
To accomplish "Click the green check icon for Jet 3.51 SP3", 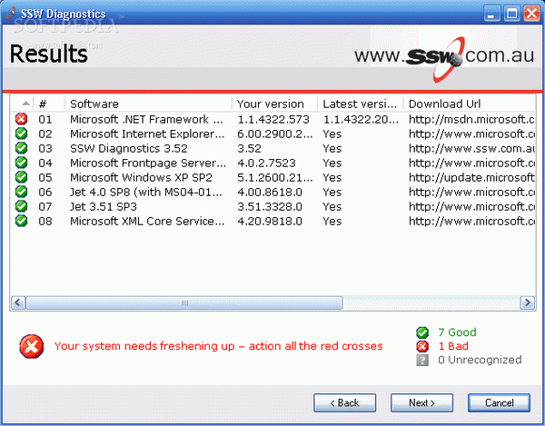I will pos(21,206).
